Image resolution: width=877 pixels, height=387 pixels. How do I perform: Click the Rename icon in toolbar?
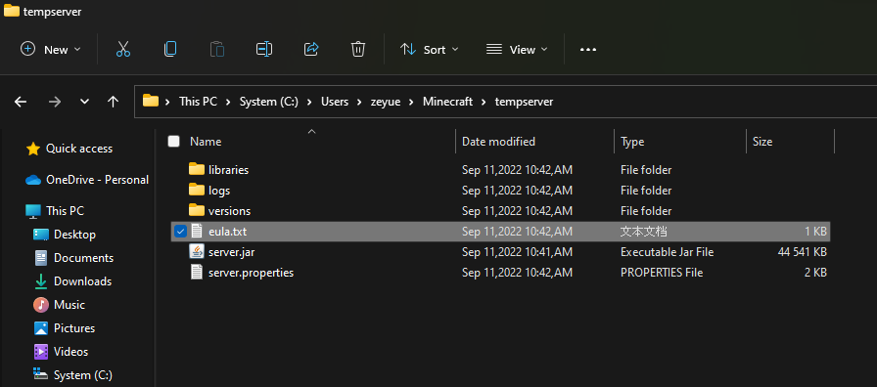pyautogui.click(x=264, y=49)
